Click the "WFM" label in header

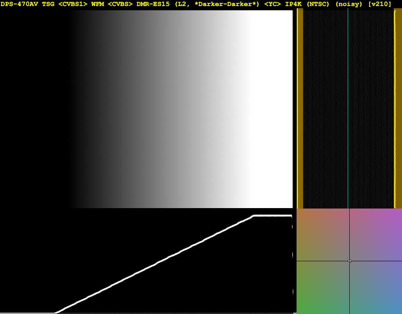[x=98, y=4]
